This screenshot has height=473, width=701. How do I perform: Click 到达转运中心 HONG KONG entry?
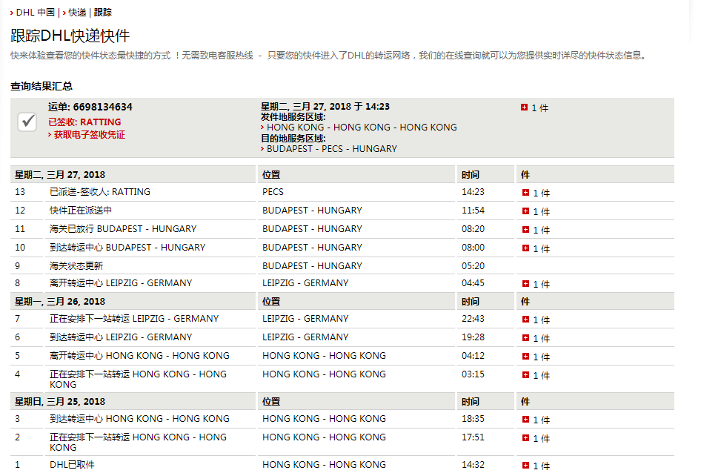click(139, 419)
